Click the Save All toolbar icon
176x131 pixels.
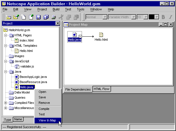click(46, 17)
